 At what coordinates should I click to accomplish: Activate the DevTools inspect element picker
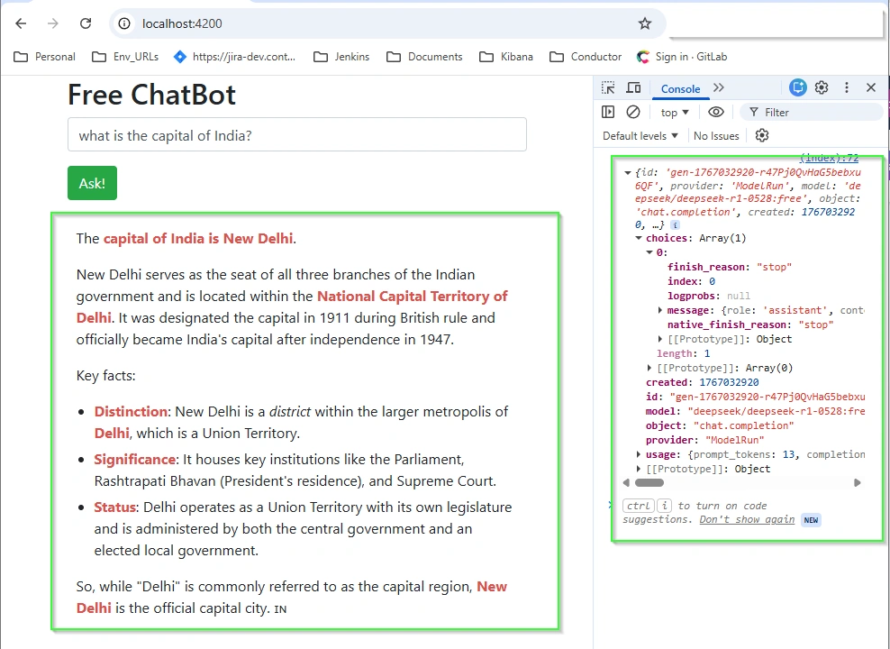click(608, 88)
